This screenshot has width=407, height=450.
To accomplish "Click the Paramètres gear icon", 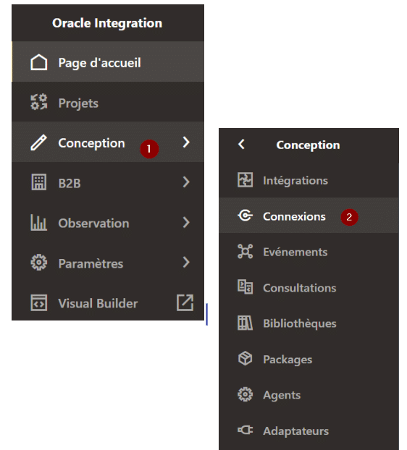I will click(x=39, y=263).
